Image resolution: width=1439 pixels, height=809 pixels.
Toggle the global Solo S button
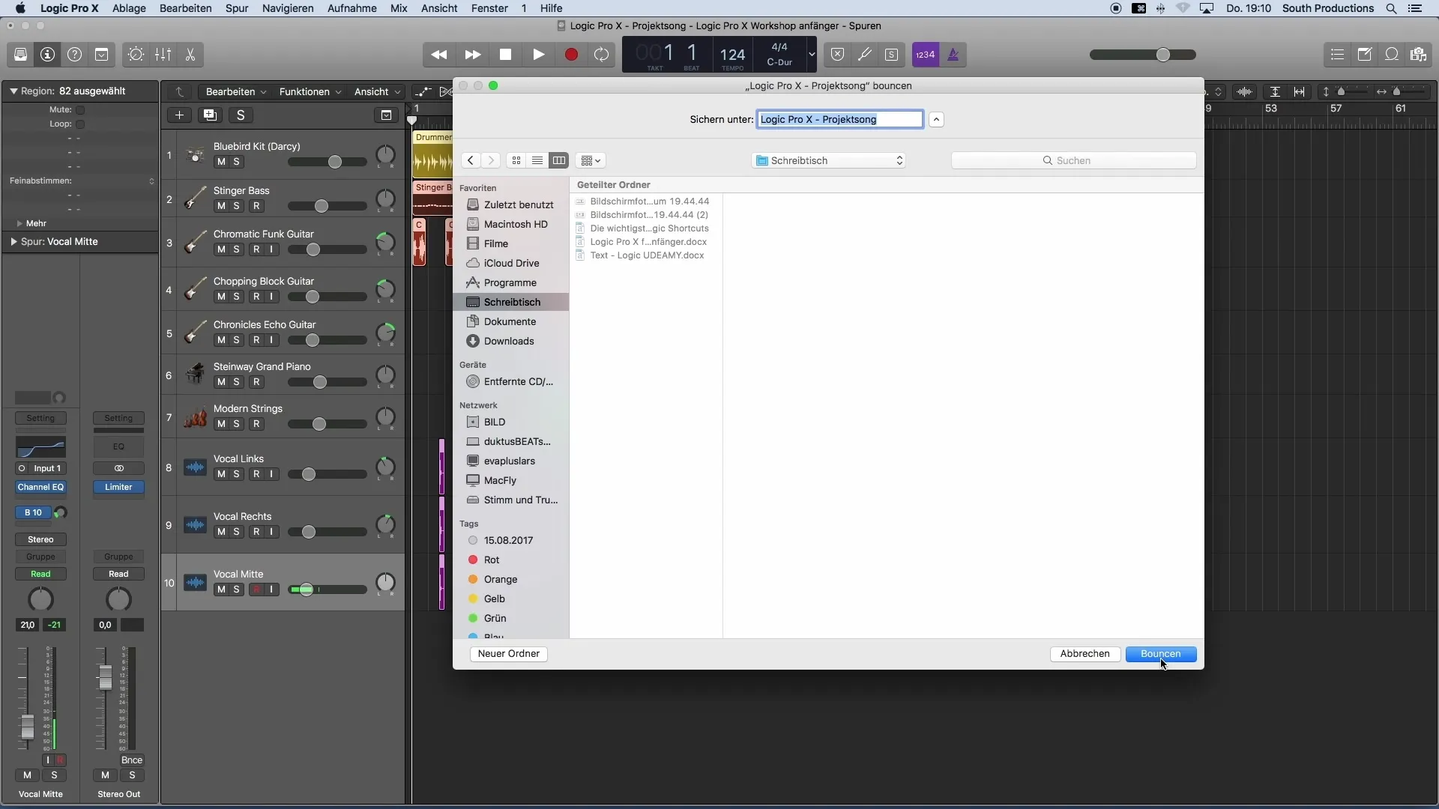coord(241,115)
